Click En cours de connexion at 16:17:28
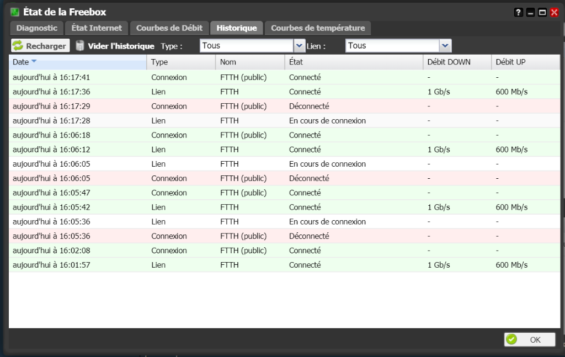The image size is (565, 357). click(327, 121)
